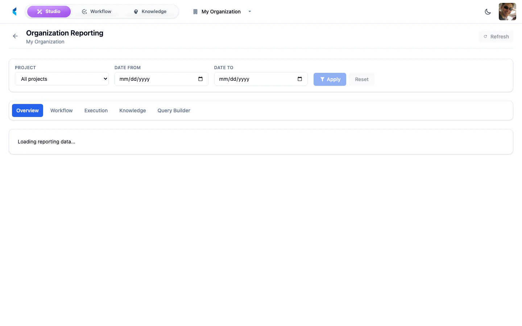Click the Refresh button

[496, 36]
